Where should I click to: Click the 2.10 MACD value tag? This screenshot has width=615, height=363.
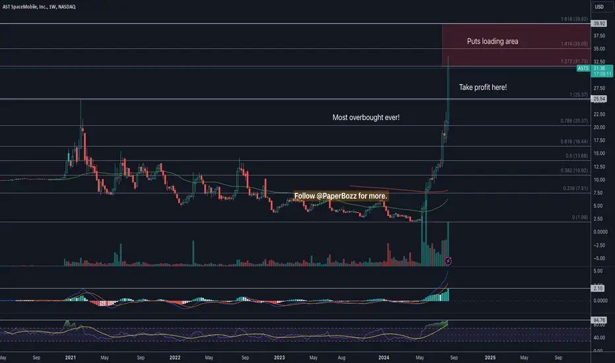click(x=598, y=288)
